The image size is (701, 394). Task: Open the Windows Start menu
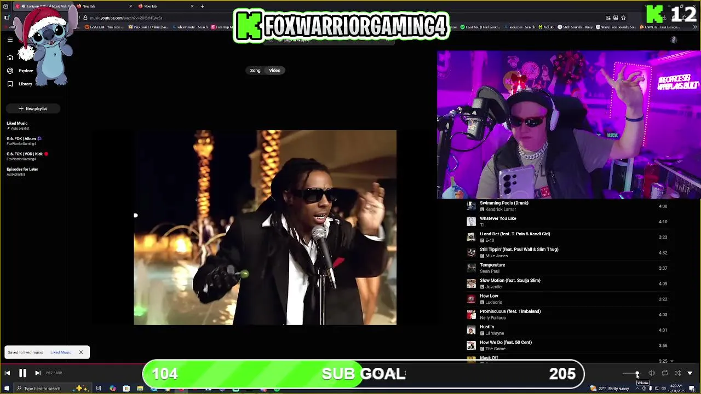coord(6,389)
